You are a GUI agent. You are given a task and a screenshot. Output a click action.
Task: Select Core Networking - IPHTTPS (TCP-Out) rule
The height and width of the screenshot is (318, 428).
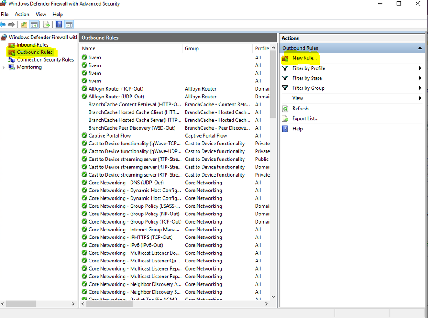point(131,237)
